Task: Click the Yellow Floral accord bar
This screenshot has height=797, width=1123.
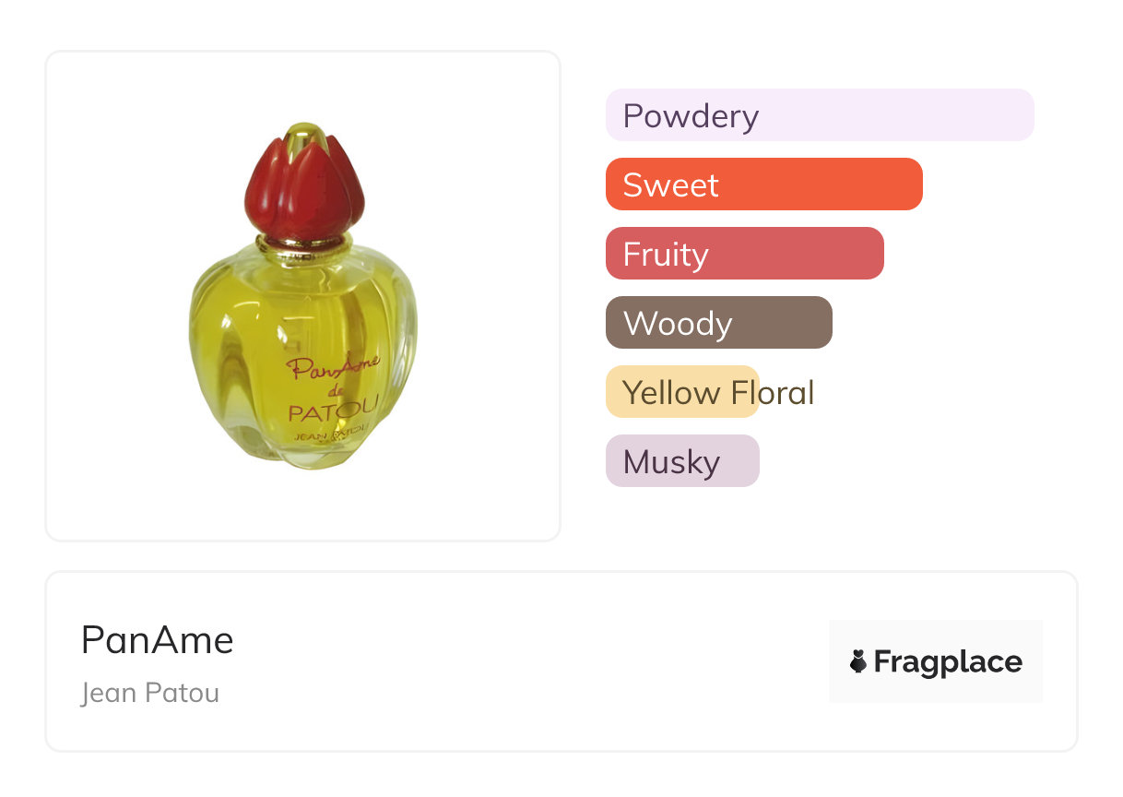Action: 681,392
